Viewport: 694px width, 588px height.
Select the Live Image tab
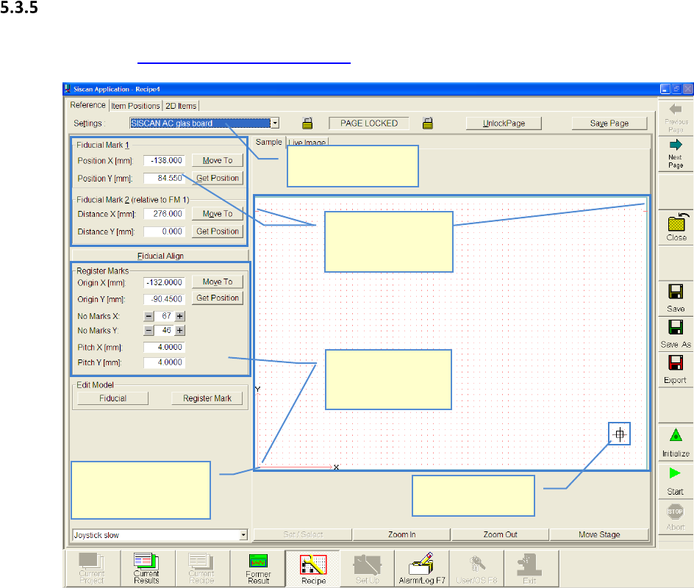click(307, 142)
